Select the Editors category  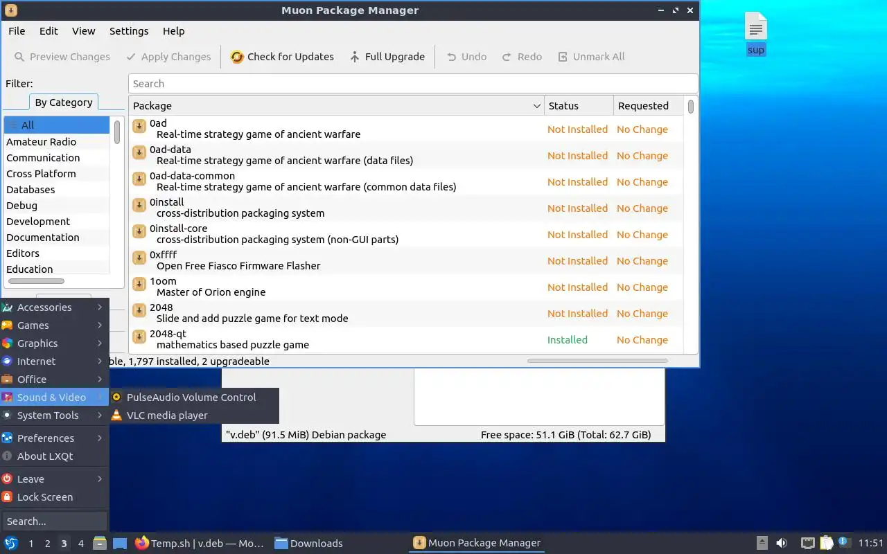57,253
